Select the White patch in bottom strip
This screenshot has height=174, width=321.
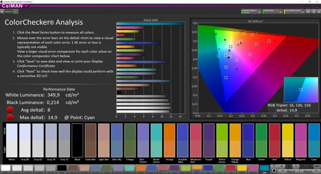[x=6, y=168]
